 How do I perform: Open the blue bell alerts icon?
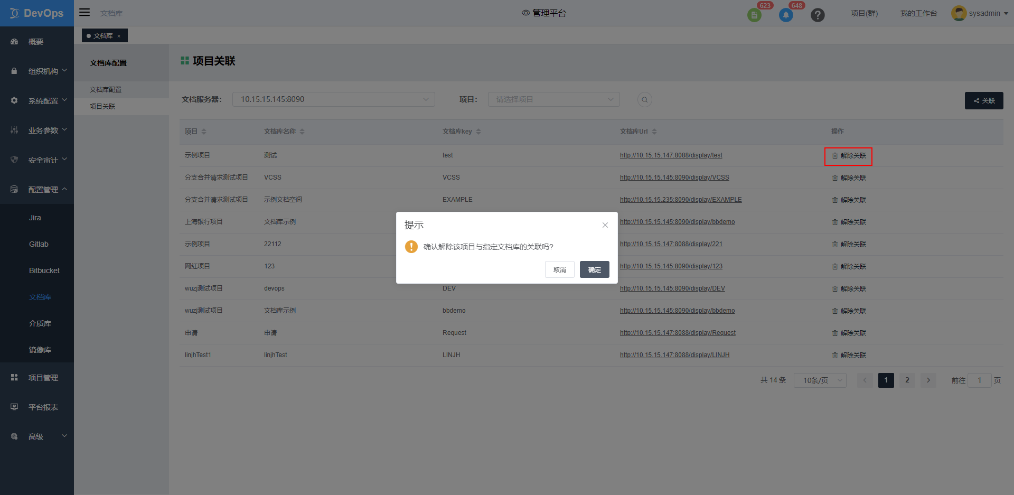[x=786, y=15]
